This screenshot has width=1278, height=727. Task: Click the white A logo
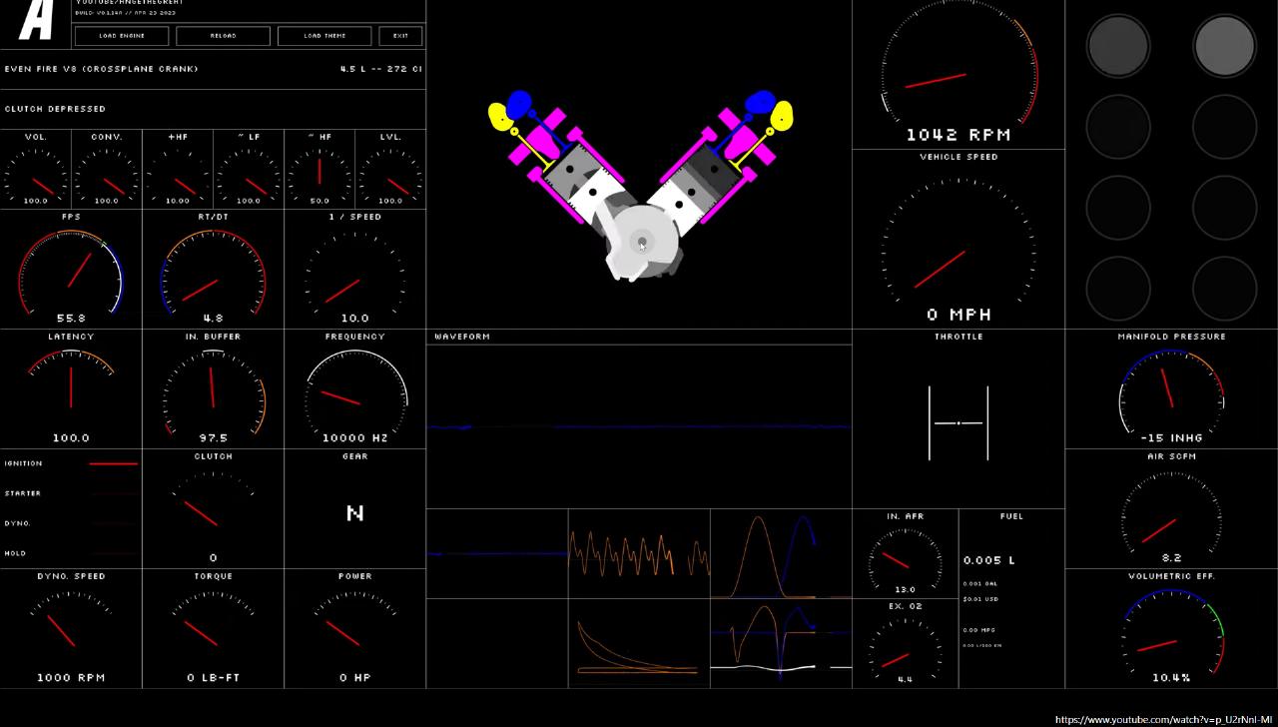(x=36, y=20)
